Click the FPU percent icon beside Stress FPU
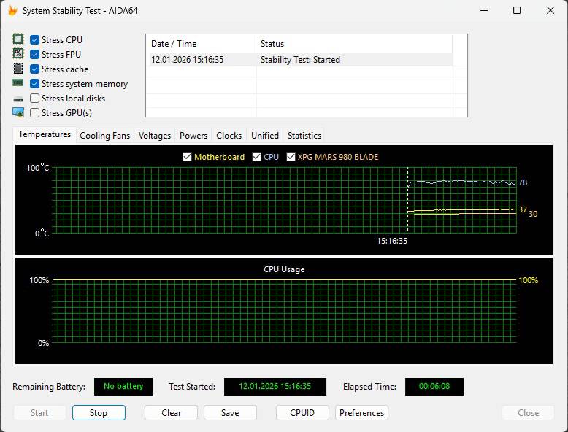Screen dimensions: 568x432 [18, 54]
